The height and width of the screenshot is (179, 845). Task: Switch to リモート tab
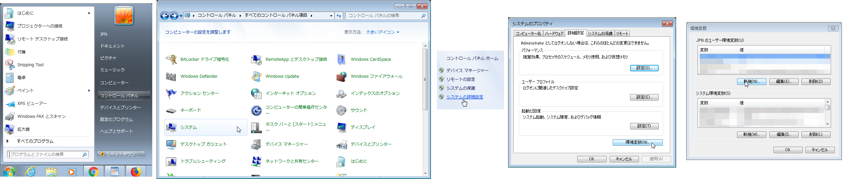(622, 33)
